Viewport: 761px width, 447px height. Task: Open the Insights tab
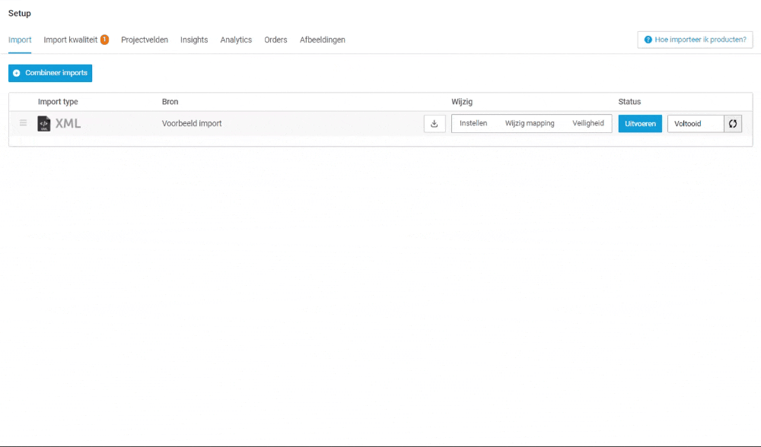194,40
